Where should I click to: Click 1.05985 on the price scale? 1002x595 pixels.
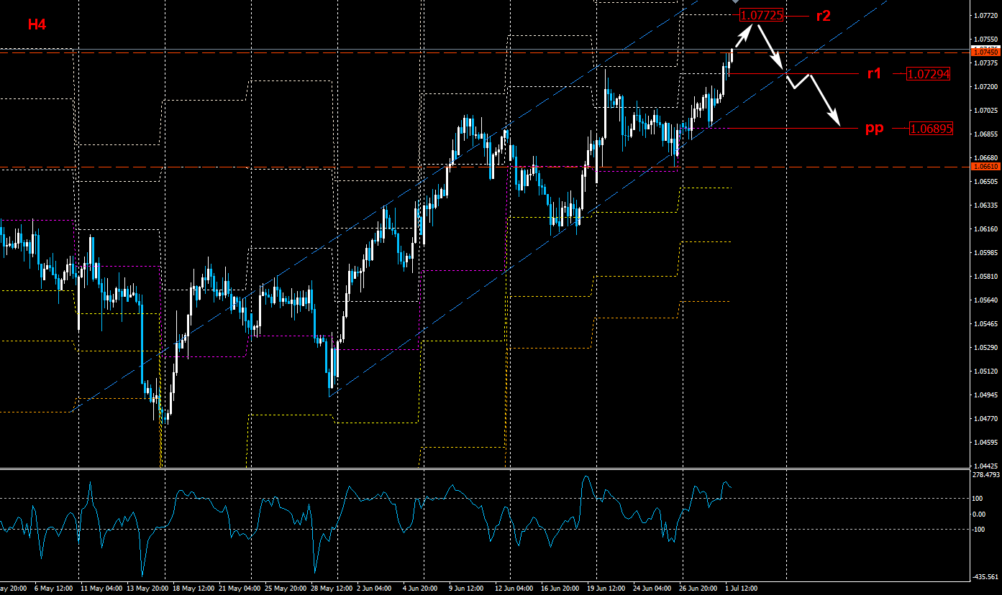pyautogui.click(x=985, y=252)
